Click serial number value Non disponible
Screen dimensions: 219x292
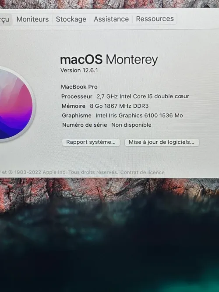[x=131, y=125]
